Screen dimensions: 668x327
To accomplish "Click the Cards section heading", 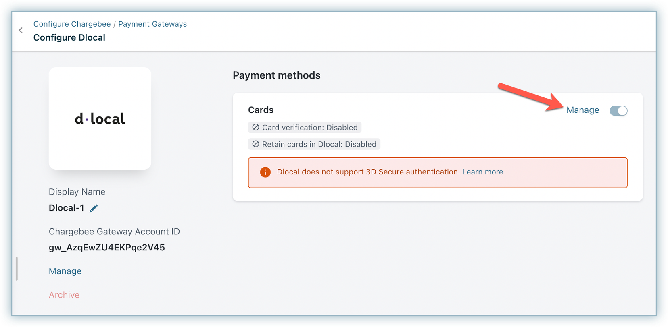I will 261,110.
